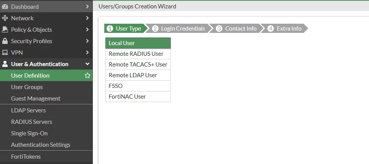
Task: Expand the Security Profiles chevron
Action: [87, 41]
